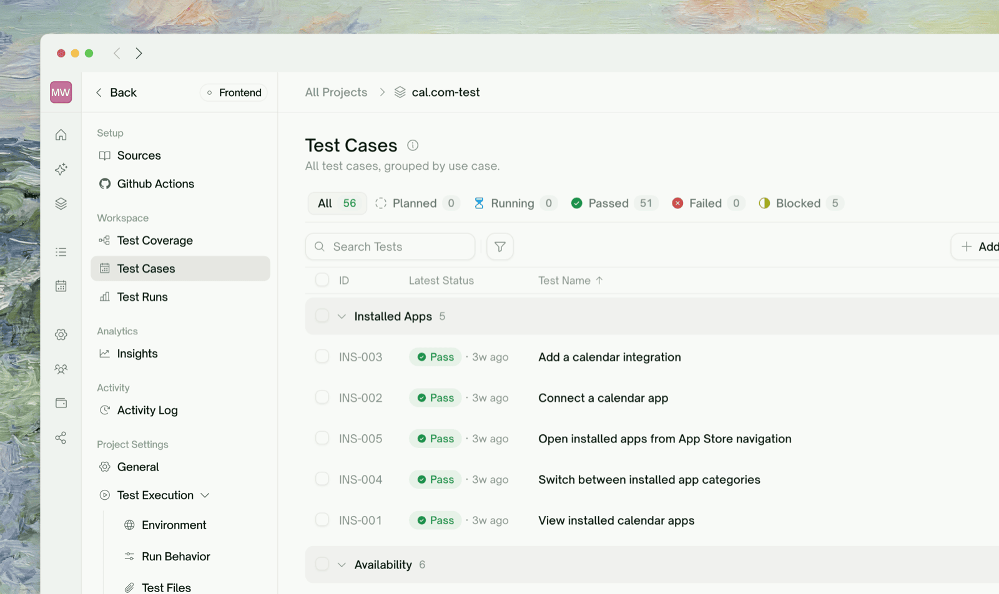999x594 pixels.
Task: Click the team members icon in the rail
Action: [x=61, y=369]
